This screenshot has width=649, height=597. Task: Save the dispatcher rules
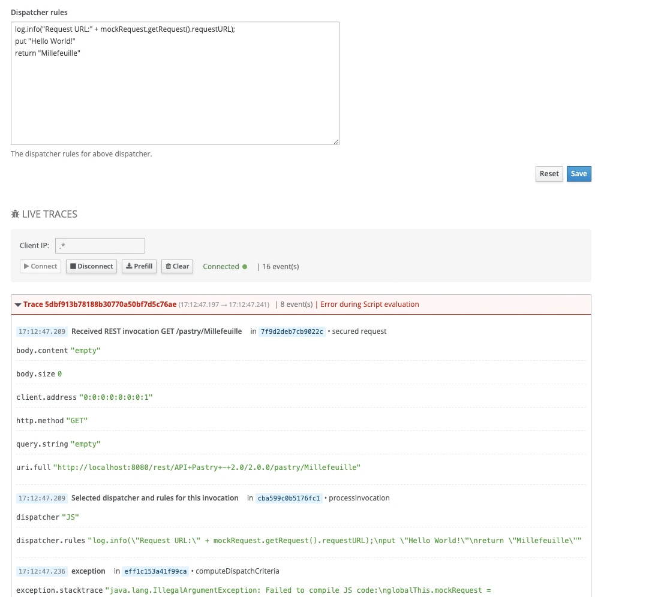pos(579,174)
